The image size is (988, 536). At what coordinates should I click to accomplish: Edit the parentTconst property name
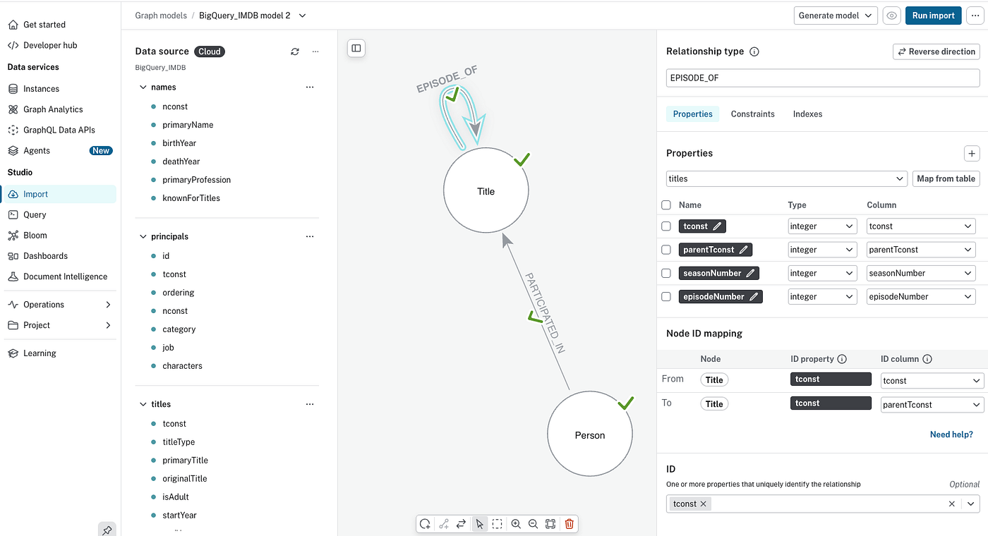743,250
